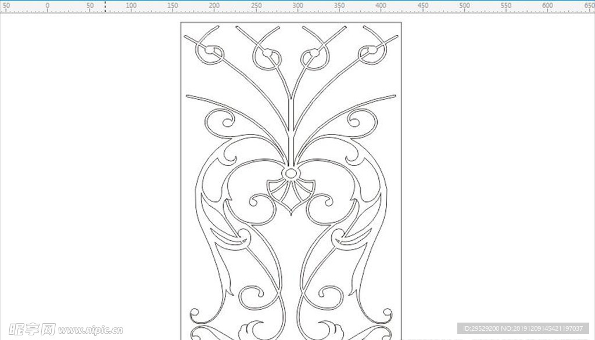Click the 500 mark on the horizontal ruler
The image size is (595, 340).
click(464, 6)
